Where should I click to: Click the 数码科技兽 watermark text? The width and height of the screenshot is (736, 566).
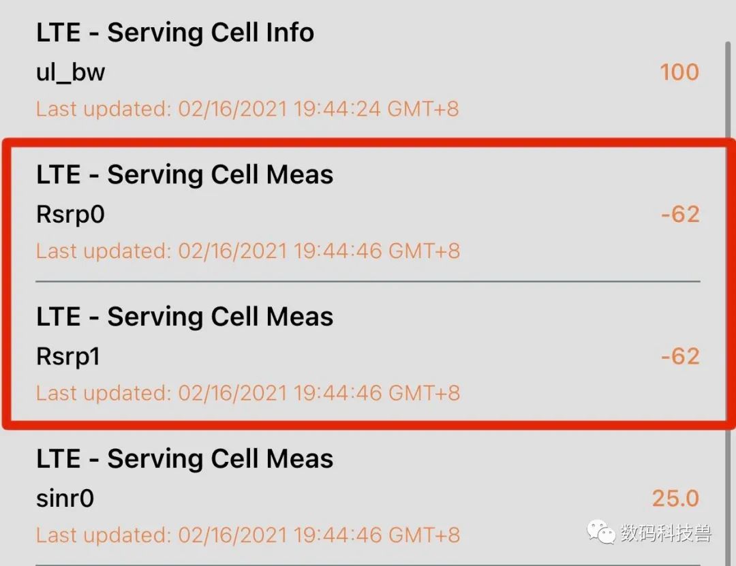(666, 533)
